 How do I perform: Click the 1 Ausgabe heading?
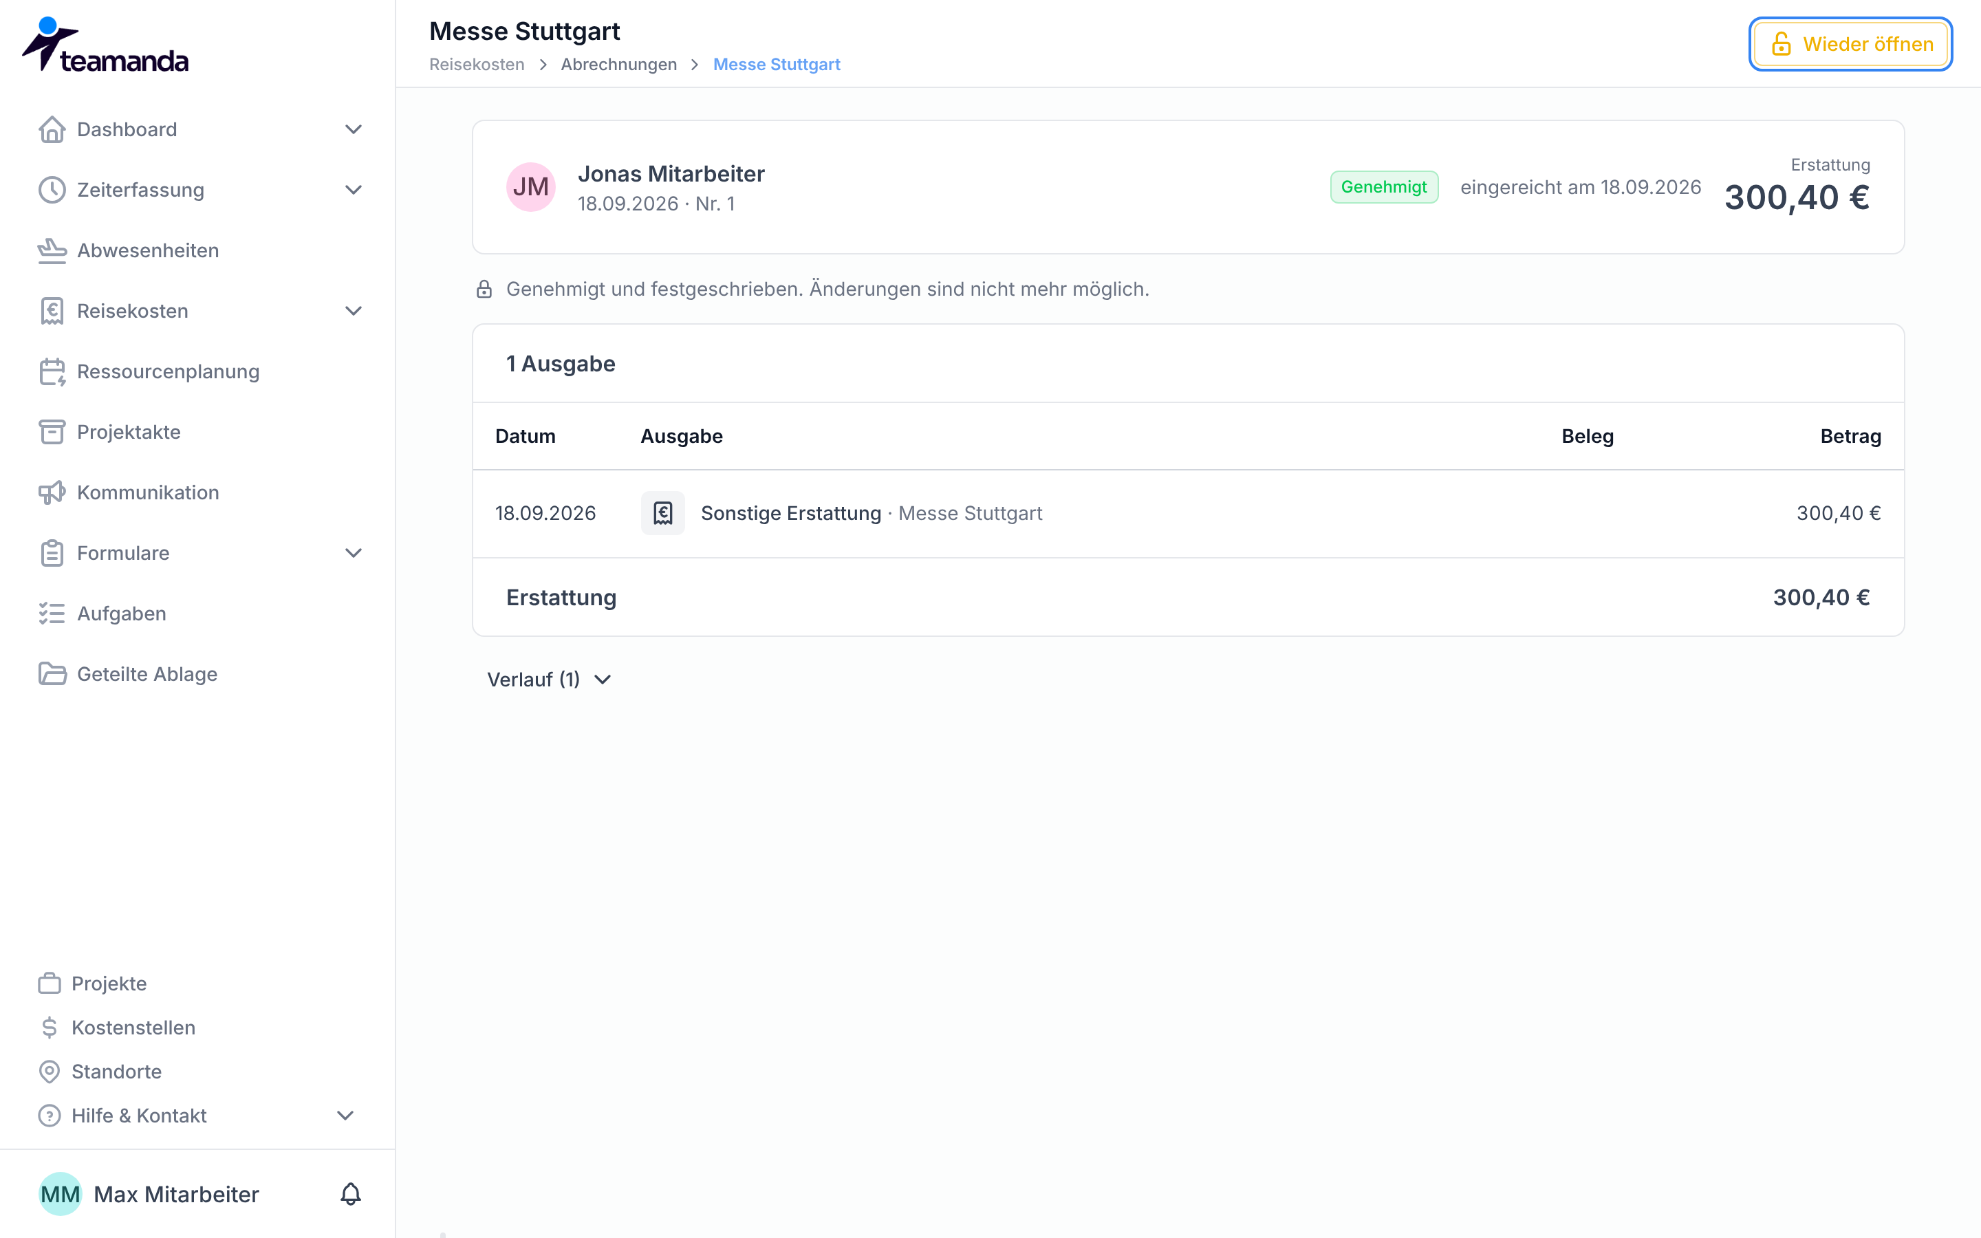(x=561, y=364)
